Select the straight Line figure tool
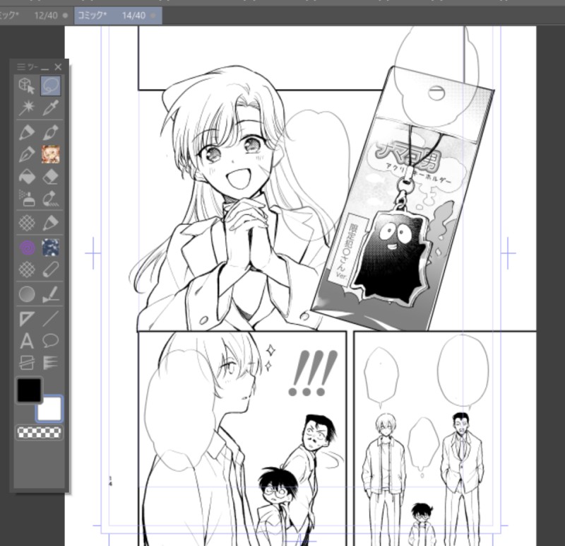 point(50,319)
